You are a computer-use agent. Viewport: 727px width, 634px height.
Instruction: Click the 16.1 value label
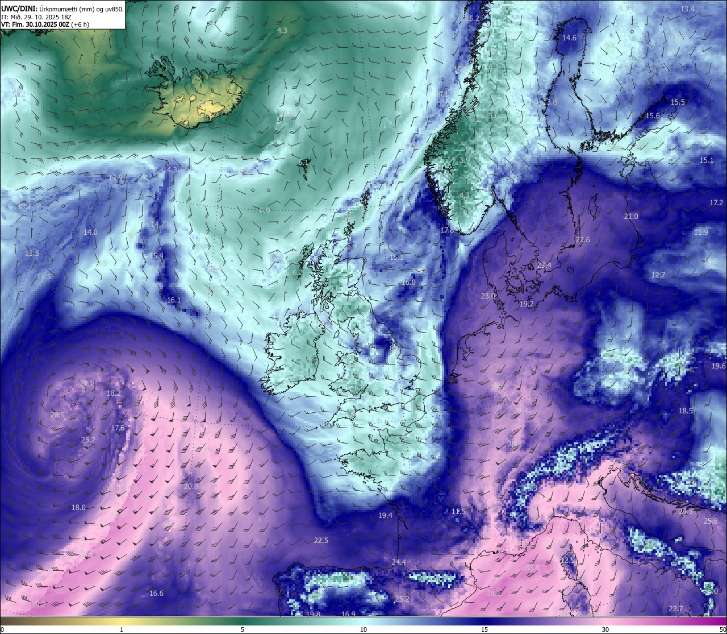point(174,300)
